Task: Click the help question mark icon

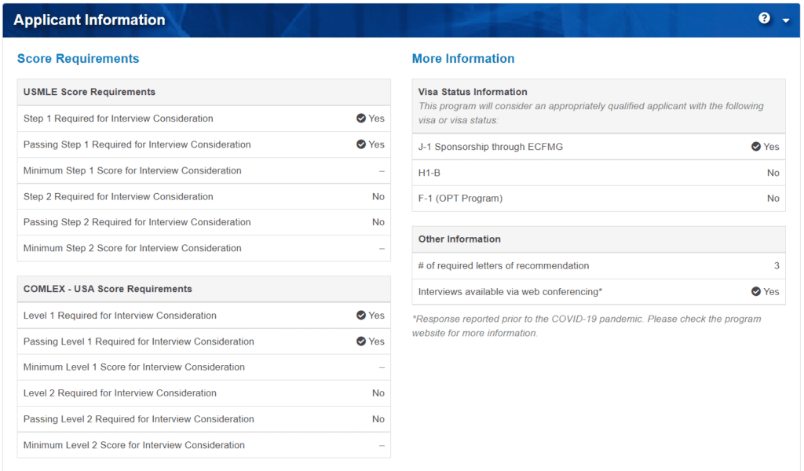Action: click(x=764, y=19)
